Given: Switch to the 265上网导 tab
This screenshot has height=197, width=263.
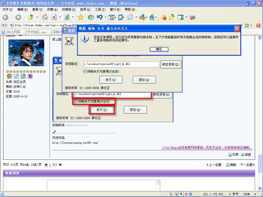Looking at the screenshot, I should pos(13,32).
